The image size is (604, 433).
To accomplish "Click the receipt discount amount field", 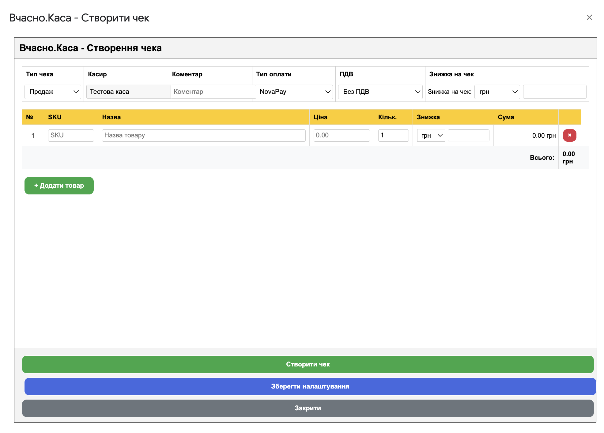I will click(x=554, y=92).
